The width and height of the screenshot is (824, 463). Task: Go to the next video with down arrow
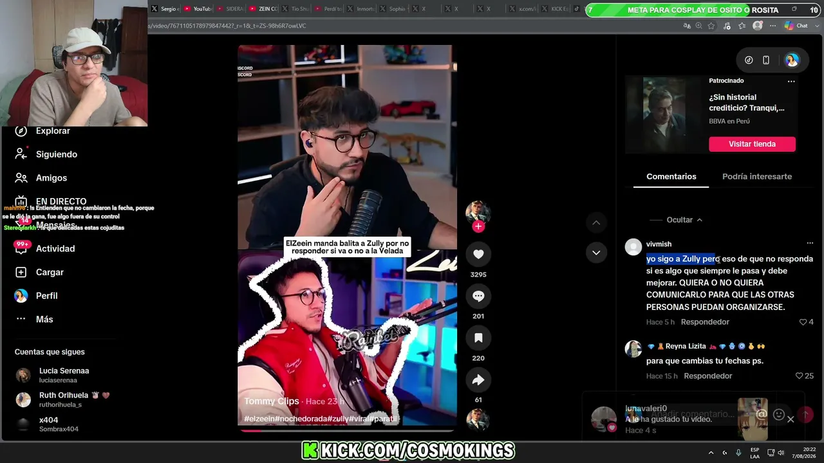pos(596,253)
